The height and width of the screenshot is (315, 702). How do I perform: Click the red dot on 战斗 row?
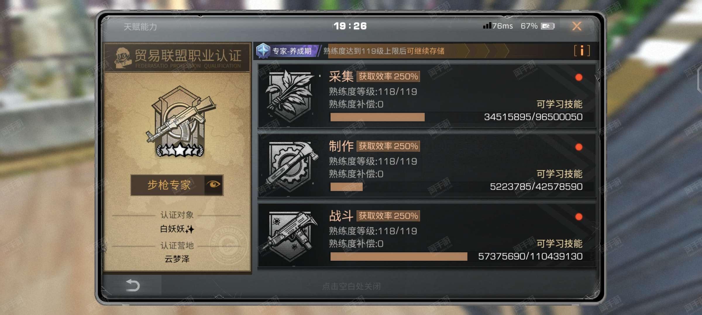pos(579,217)
